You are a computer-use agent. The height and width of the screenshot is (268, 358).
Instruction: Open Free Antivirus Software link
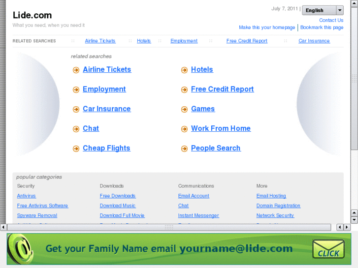coord(42,206)
